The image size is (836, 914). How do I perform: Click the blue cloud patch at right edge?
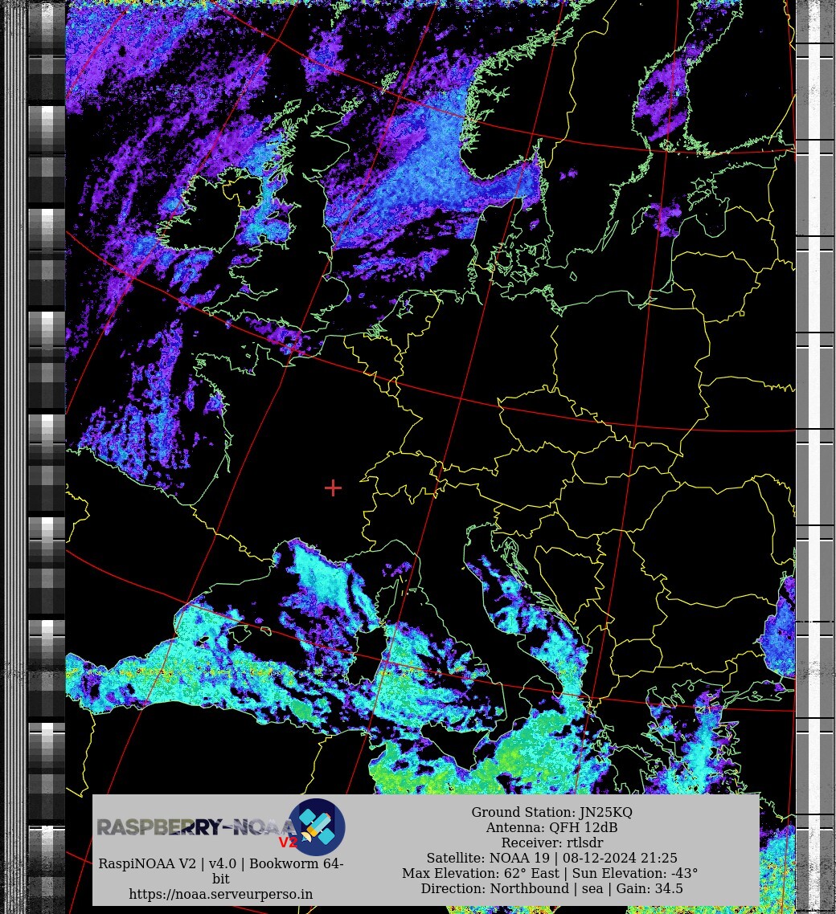tap(778, 626)
